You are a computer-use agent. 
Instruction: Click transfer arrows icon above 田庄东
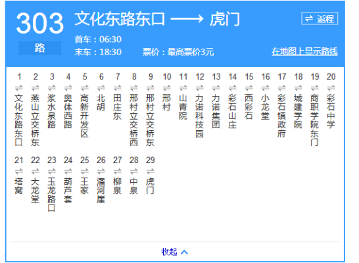pos(118,87)
